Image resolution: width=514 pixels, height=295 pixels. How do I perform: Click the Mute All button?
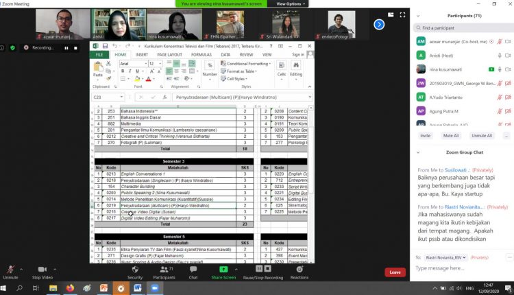451,136
